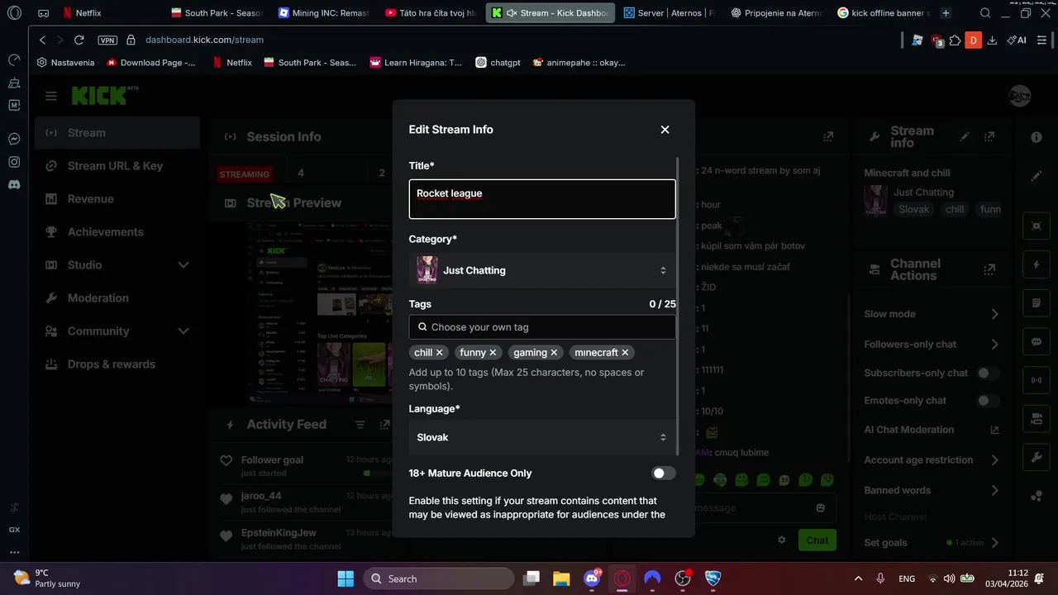This screenshot has width=1058, height=595.
Task: Remove the minecraft tag
Action: (x=625, y=353)
